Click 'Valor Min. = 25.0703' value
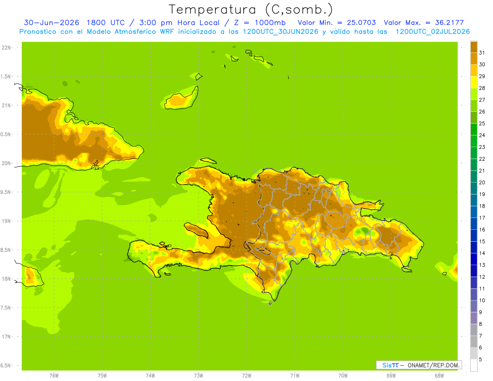This screenshot has height=381, width=493. tap(336, 23)
